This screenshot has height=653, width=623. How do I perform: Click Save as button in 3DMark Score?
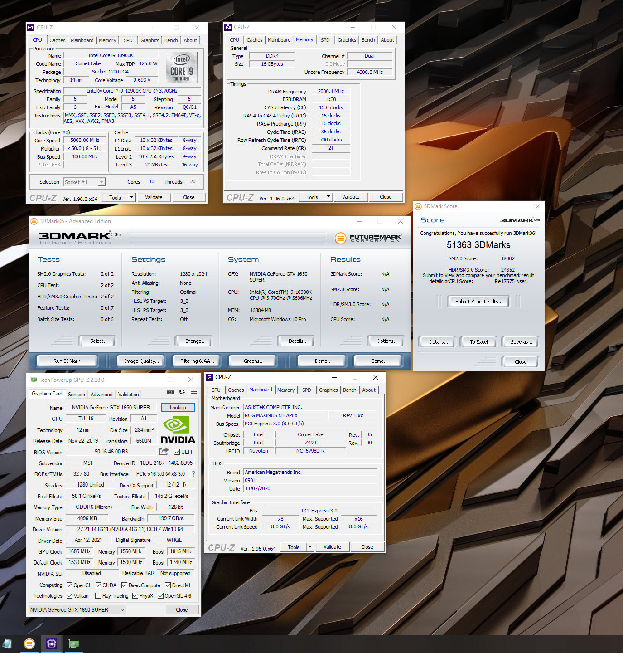tap(521, 342)
